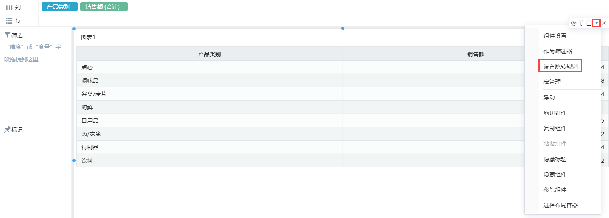609x218 pixels.
Task: Select the 谷类/麦片 table row cell
Action: (x=209, y=94)
